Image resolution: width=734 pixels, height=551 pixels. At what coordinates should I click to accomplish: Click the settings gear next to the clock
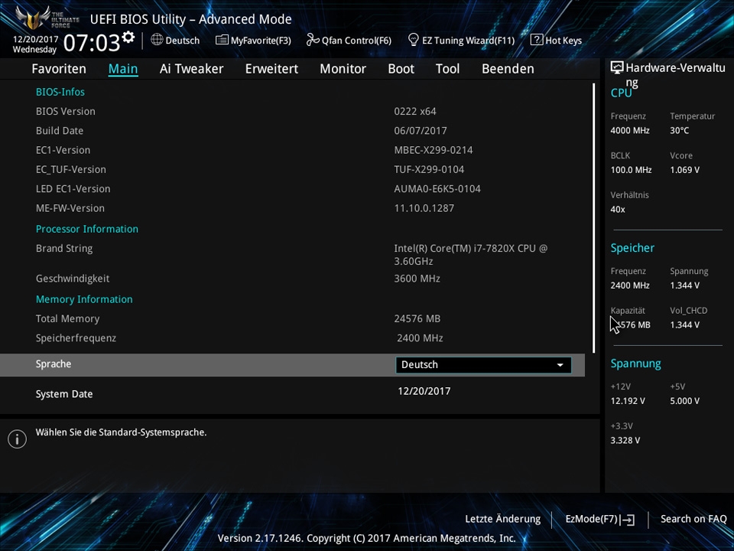[x=128, y=37]
